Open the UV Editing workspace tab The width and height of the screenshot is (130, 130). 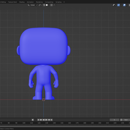point(3,2)
